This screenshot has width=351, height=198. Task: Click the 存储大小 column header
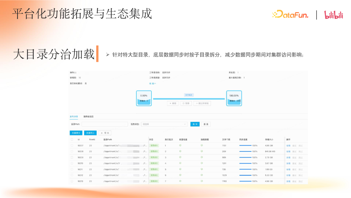[x=269, y=139]
